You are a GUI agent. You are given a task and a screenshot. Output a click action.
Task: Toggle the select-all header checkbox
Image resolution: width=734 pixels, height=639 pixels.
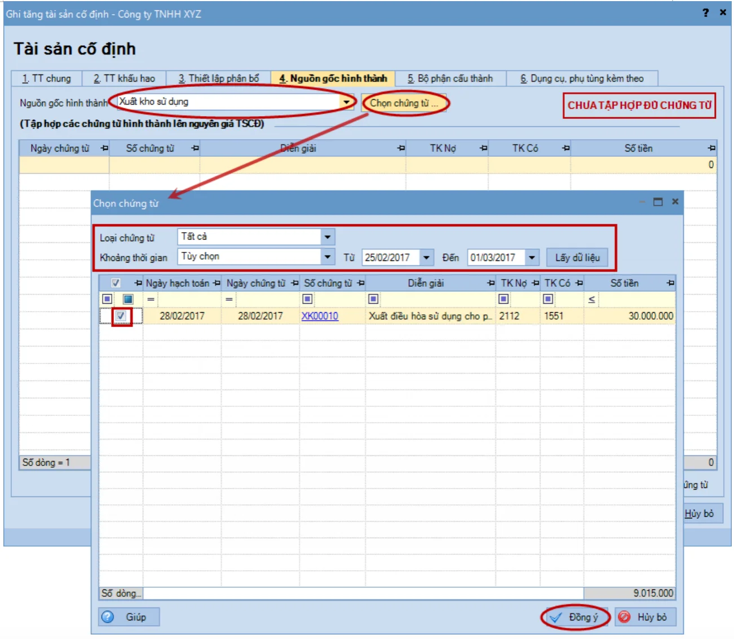116,283
